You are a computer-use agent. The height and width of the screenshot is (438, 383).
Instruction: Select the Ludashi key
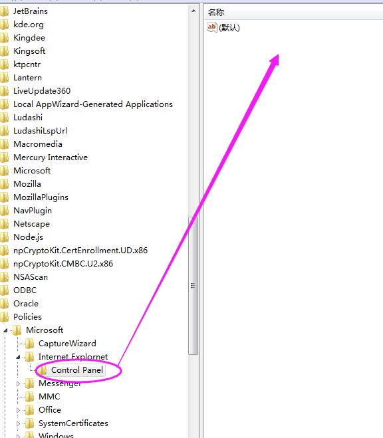click(28, 118)
